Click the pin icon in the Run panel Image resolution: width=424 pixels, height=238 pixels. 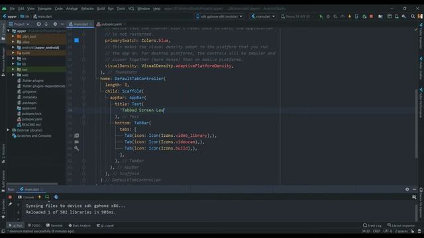coord(10,204)
